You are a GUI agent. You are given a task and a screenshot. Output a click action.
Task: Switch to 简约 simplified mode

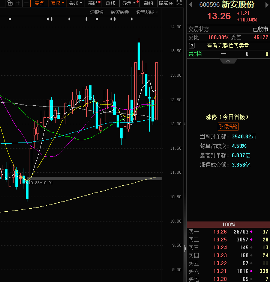point(148,3)
